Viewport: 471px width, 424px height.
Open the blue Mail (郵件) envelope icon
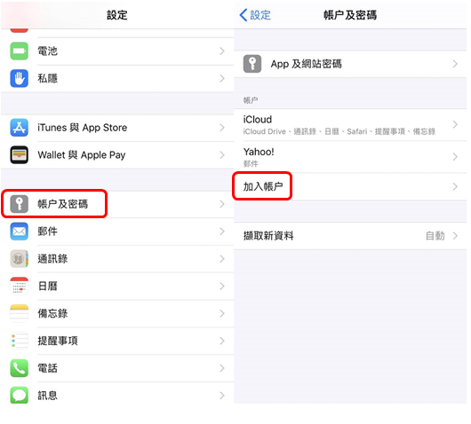(20, 232)
